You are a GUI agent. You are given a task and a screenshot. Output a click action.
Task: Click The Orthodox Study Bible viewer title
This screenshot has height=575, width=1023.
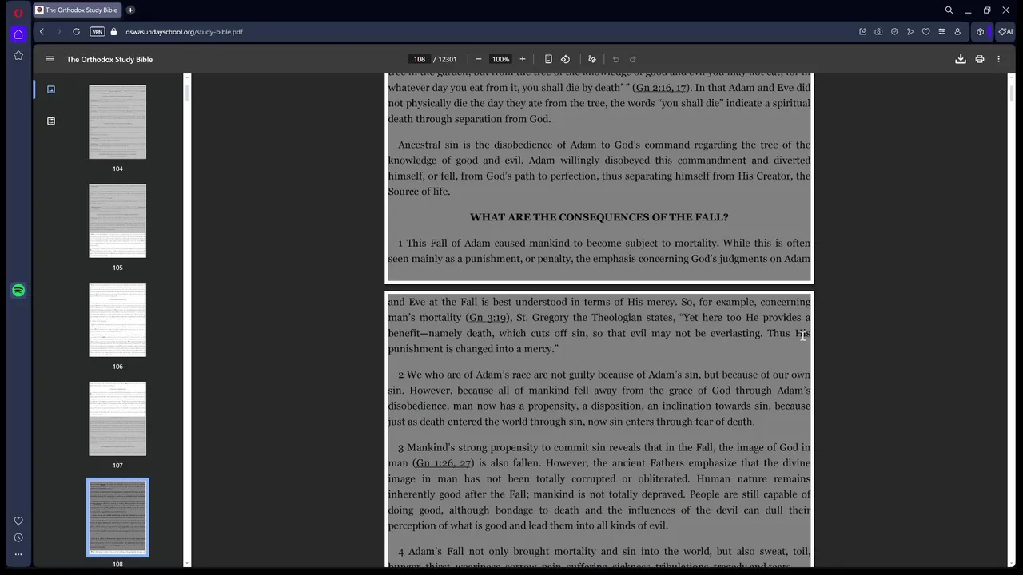(x=109, y=59)
